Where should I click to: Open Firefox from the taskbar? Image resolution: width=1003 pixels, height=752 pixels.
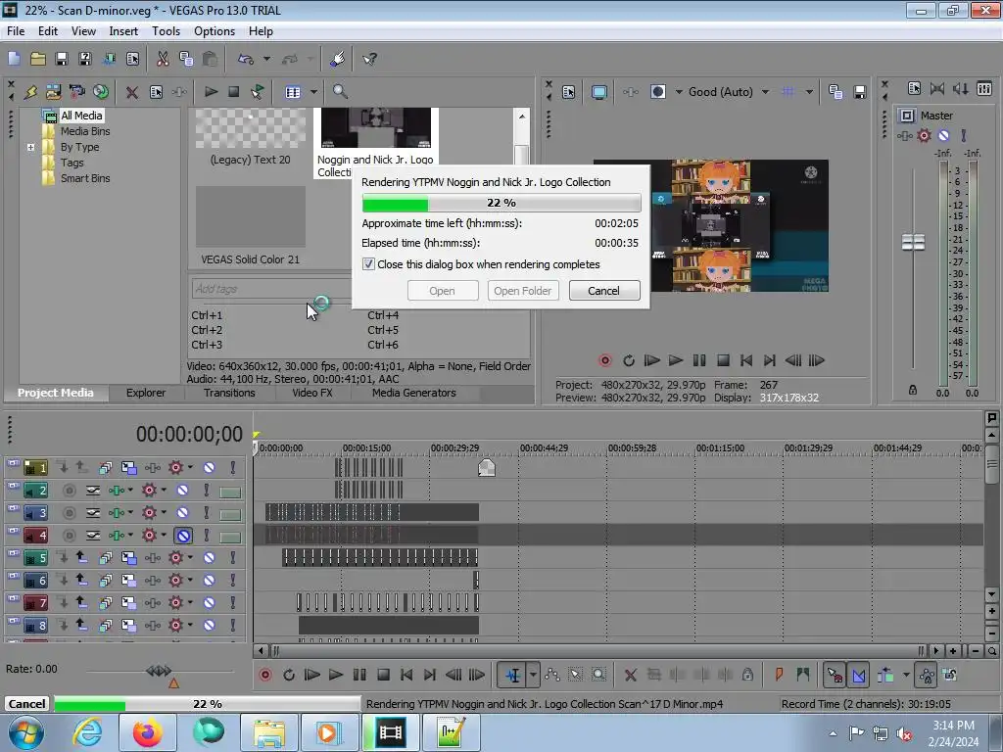pos(147,732)
